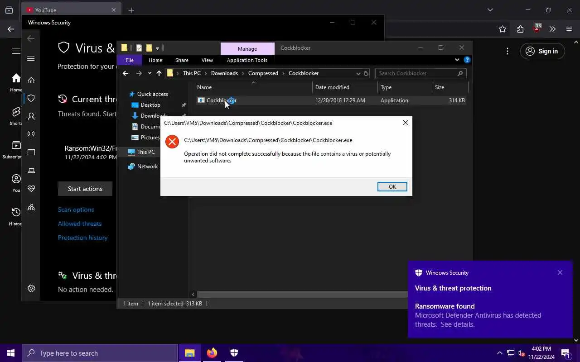Open the Windows Start menu
The width and height of the screenshot is (580, 362).
tap(11, 353)
